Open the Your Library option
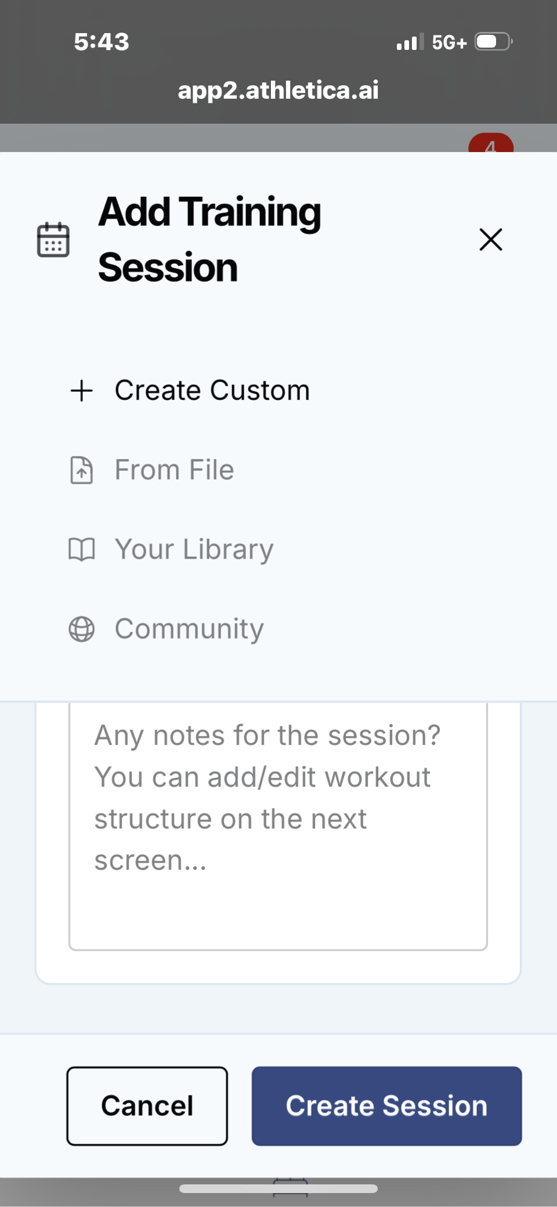The height and width of the screenshot is (1207, 557). click(194, 549)
